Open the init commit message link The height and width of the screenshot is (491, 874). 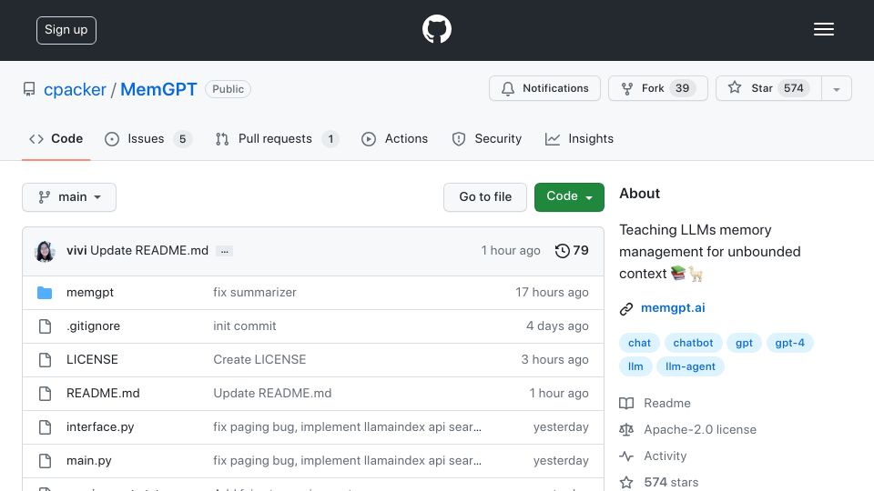(x=245, y=326)
